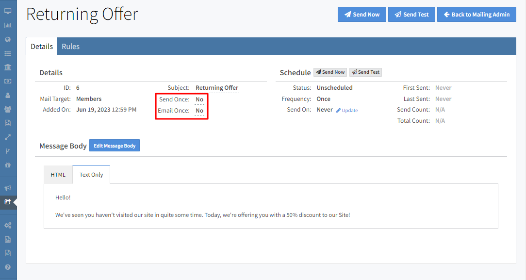
Task: Select the Text Only tab
Action: coord(91,175)
